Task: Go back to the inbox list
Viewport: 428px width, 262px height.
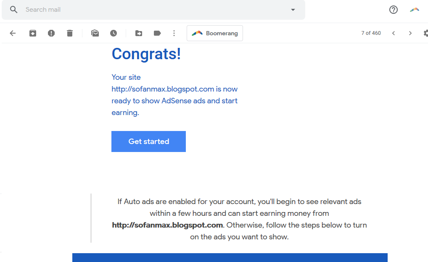Action: point(13,33)
